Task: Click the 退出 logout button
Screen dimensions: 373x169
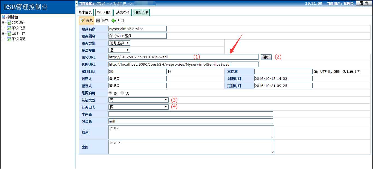Action: (364, 3)
